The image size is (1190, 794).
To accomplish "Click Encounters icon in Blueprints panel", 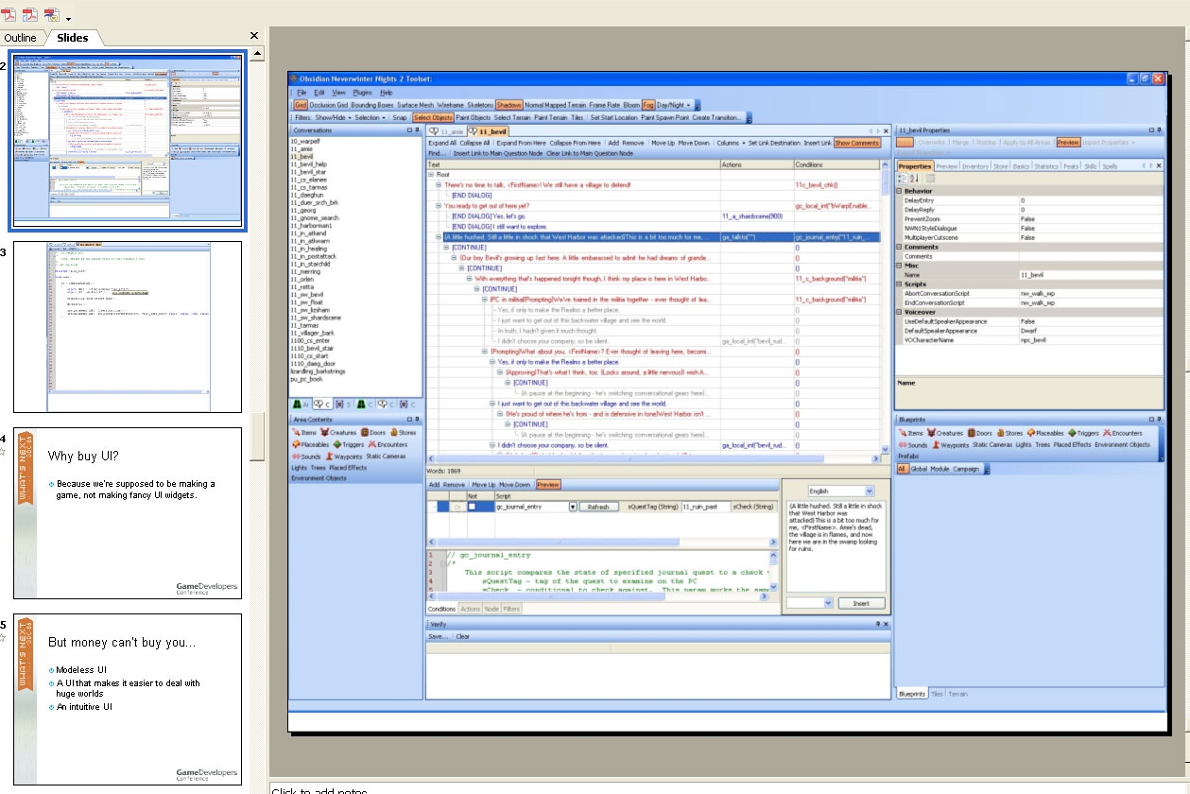I will click(x=1106, y=432).
